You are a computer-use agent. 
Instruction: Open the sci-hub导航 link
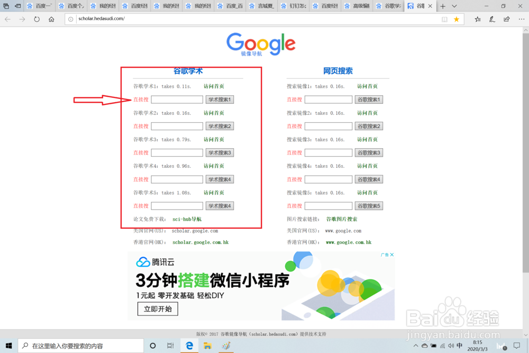(187, 219)
